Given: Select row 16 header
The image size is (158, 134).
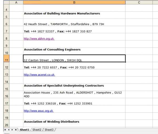Looking at the screenshot, I should click(x=6, y=94).
